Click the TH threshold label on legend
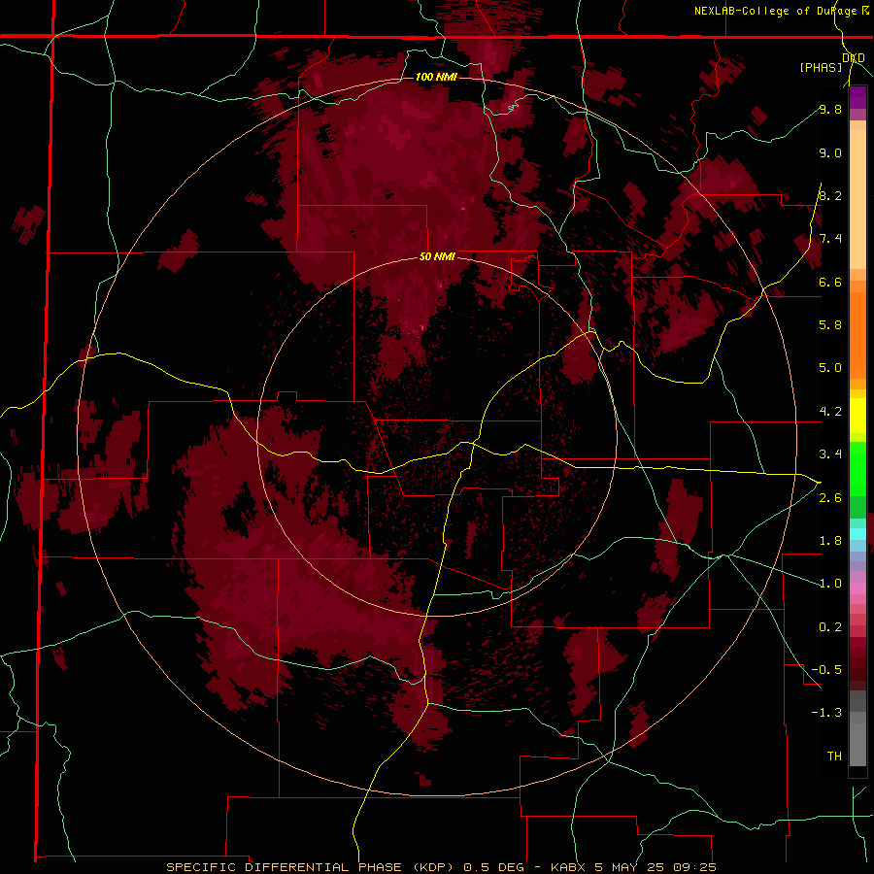 834,756
